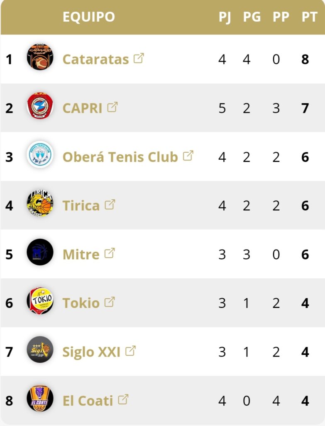The image size is (325, 426).
Task: Select the CAPRI red crest logo
Action: click(x=40, y=106)
